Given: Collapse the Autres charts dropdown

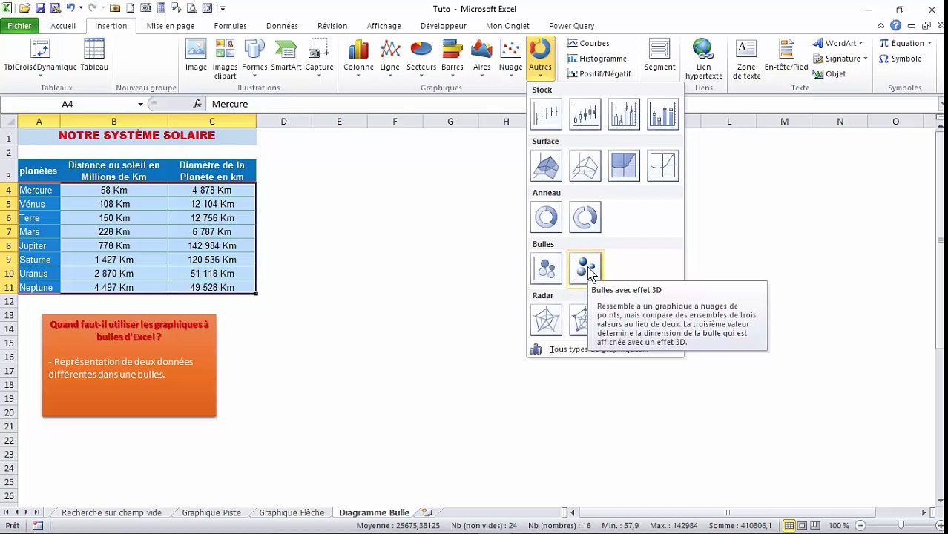Looking at the screenshot, I should pos(540,58).
